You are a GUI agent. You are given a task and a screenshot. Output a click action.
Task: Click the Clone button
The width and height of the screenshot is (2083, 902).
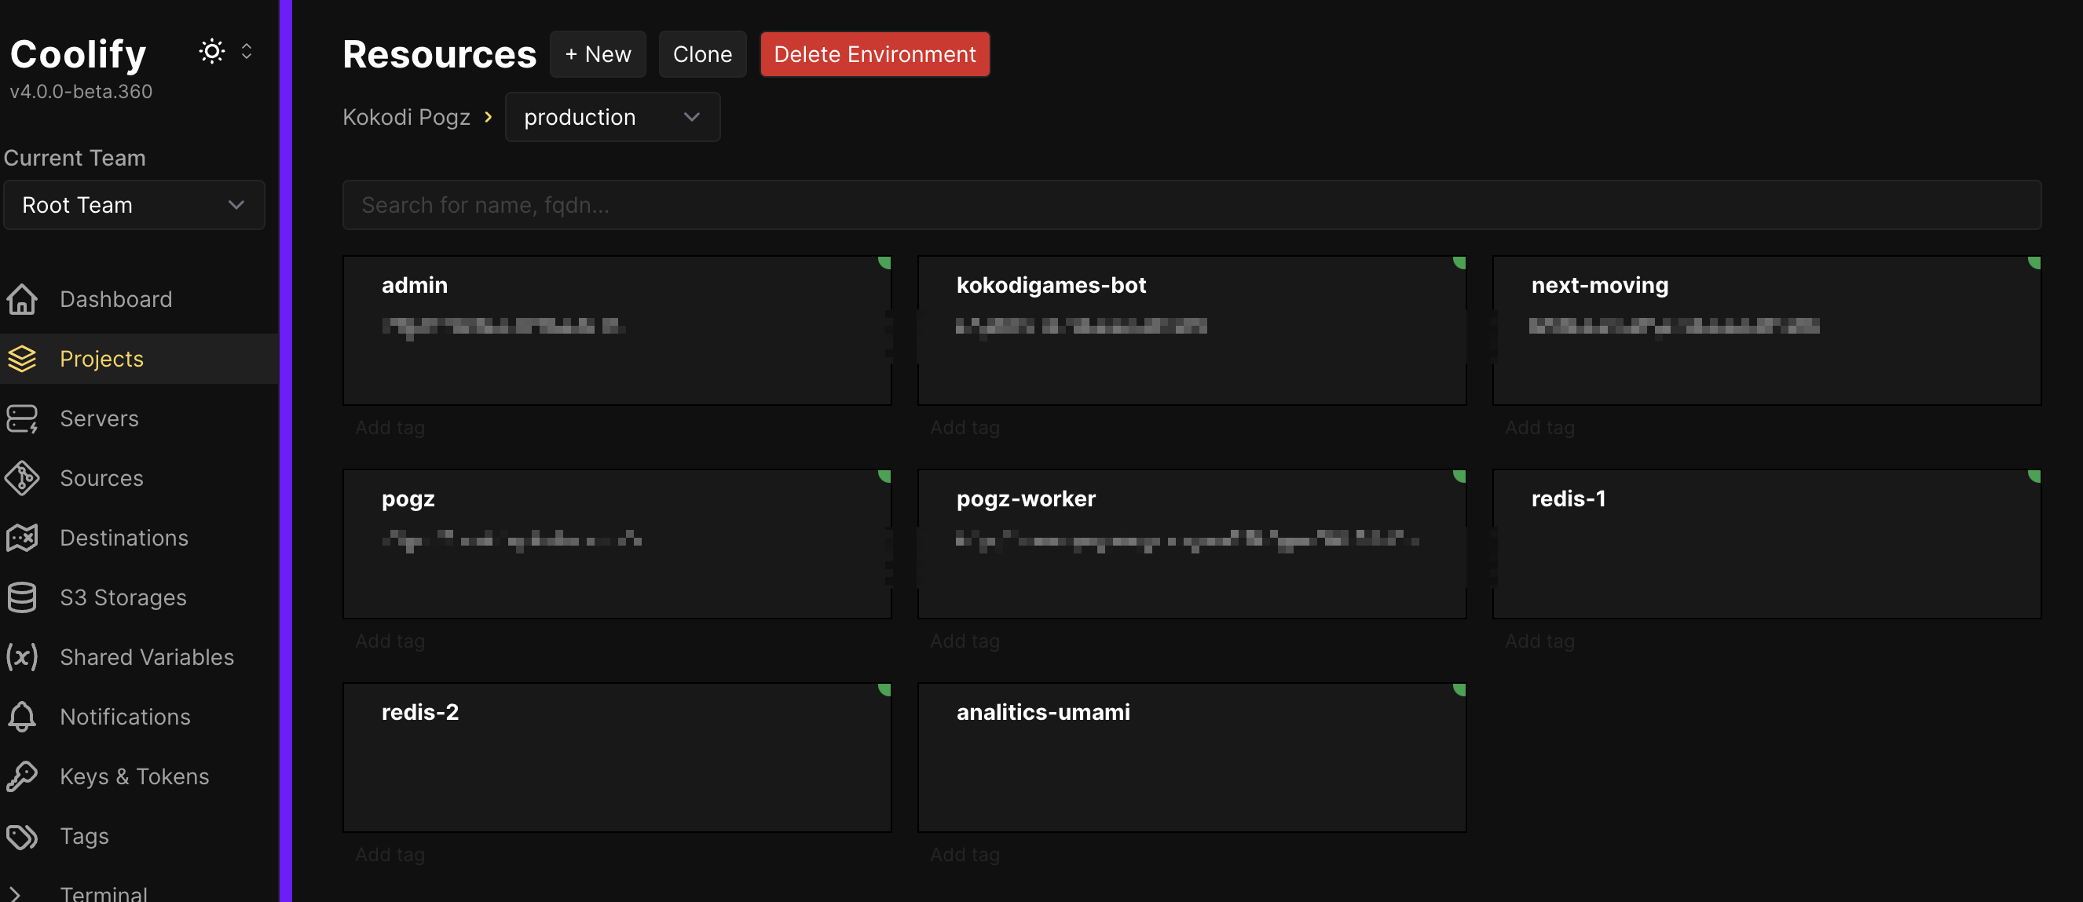point(702,54)
